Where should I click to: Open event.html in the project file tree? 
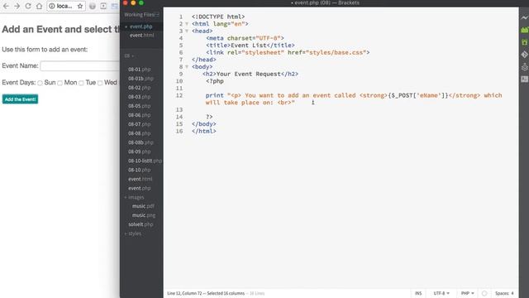pyautogui.click(x=140, y=179)
